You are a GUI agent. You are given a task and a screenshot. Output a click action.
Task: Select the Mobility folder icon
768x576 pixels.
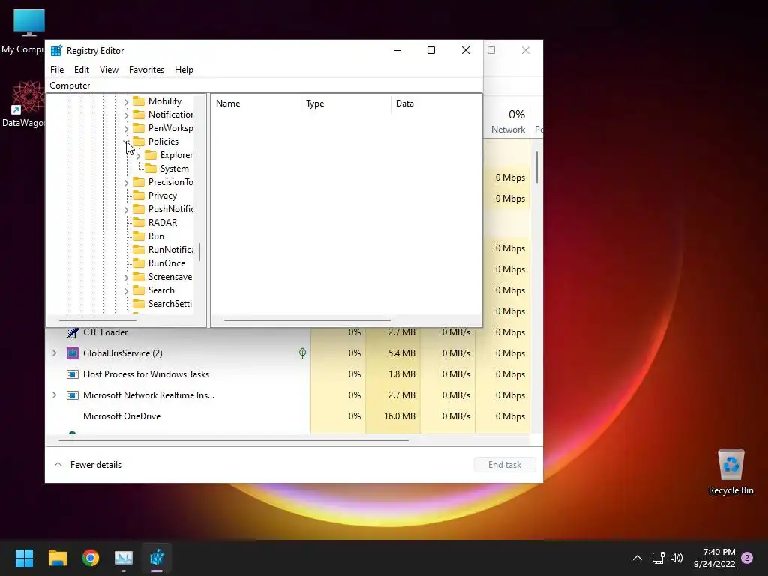(x=139, y=101)
